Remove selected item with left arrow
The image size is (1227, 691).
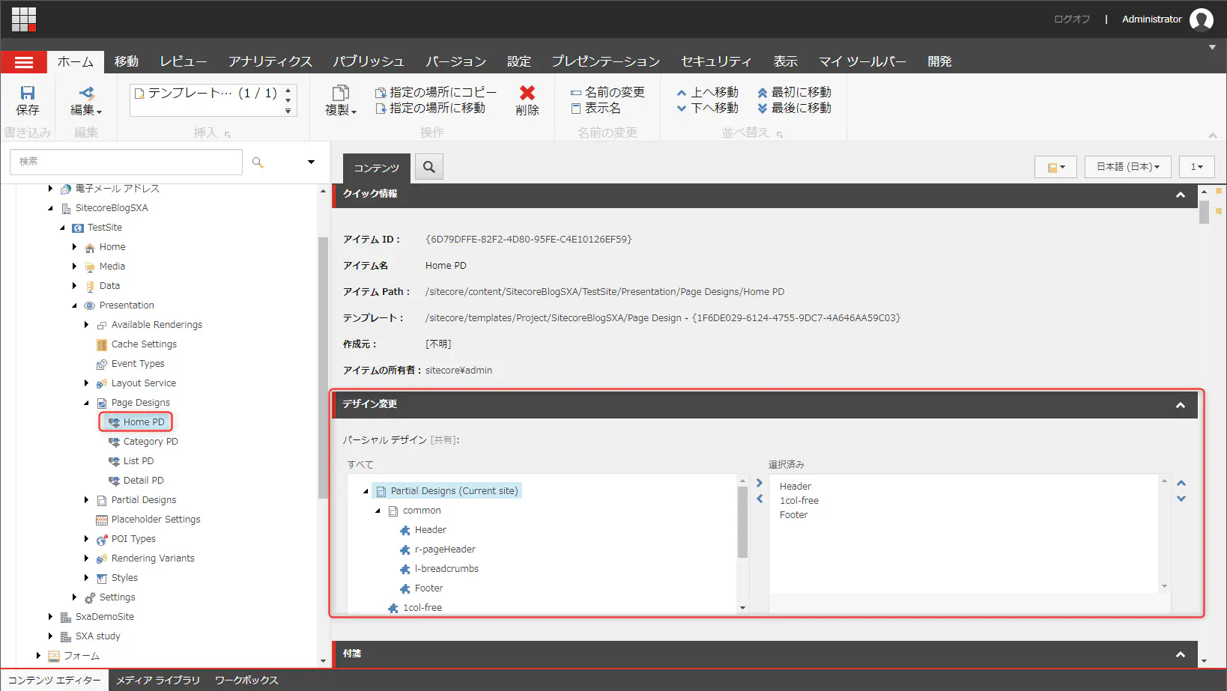pyautogui.click(x=760, y=499)
